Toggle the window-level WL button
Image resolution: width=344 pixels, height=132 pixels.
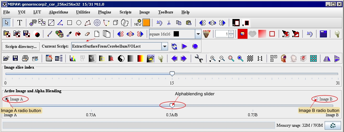[92, 58]
